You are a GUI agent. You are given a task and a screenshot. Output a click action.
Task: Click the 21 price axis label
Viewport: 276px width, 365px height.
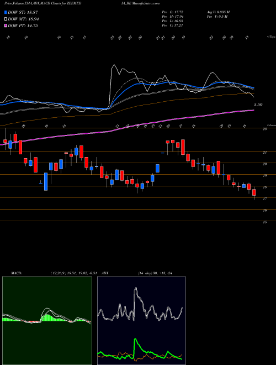[264, 153]
